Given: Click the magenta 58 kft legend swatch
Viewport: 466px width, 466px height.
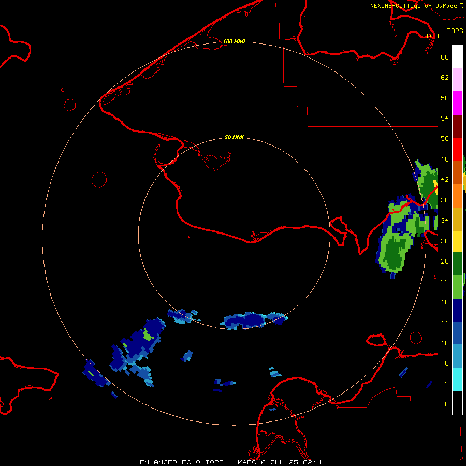Looking at the screenshot, I should point(457,103).
